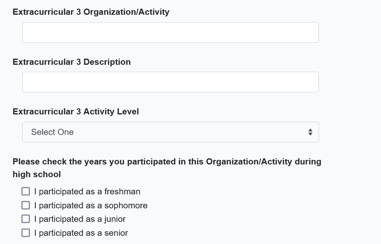The image size is (381, 244).
Task: Tick the sophomore participation checkbox
Action: (25, 205)
